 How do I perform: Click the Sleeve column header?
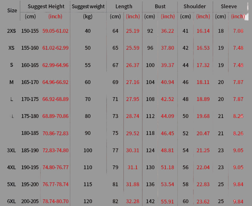coord(229,6)
